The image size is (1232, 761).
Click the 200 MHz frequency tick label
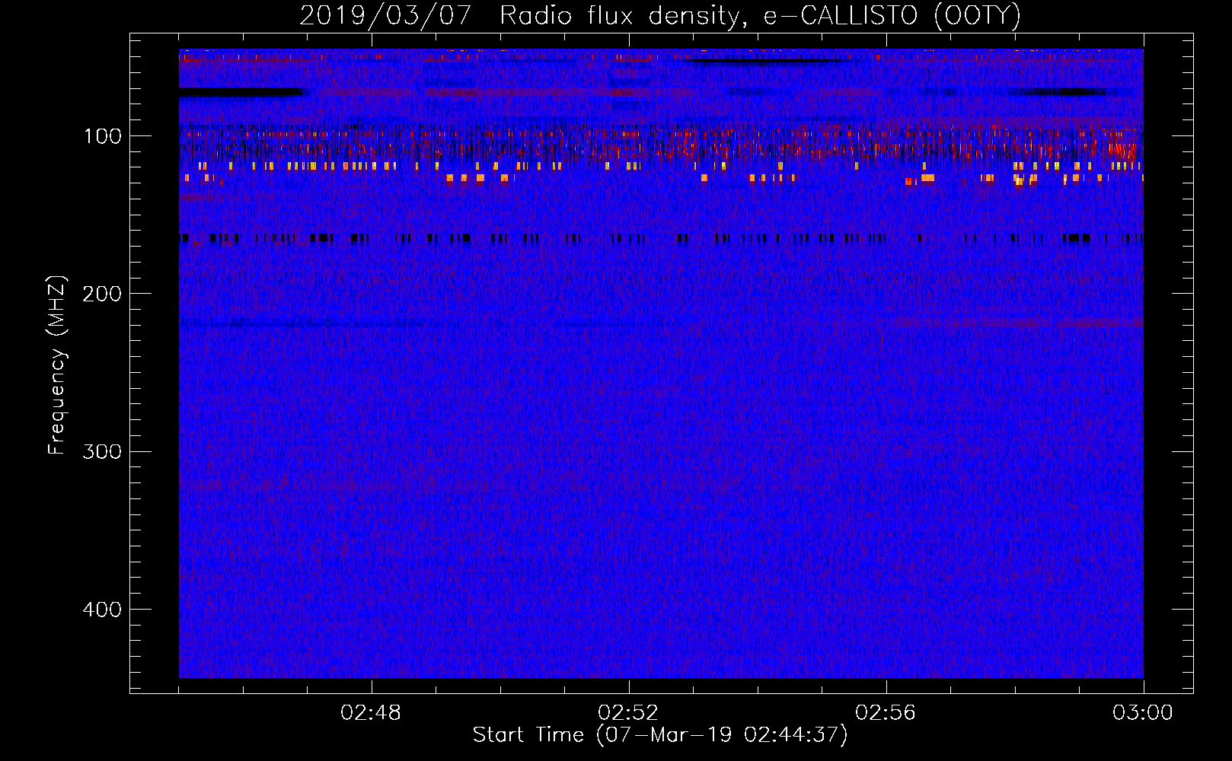(102, 294)
